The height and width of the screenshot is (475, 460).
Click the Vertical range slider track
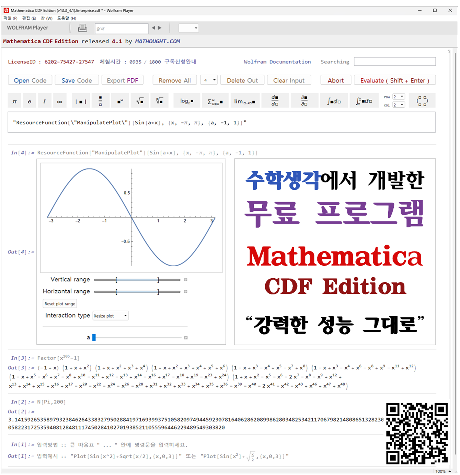pos(137,280)
